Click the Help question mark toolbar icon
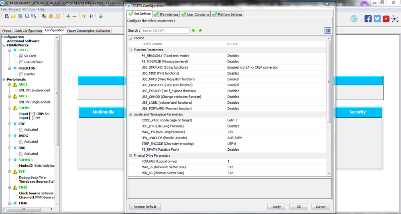401x214 pixels. coord(84,16)
